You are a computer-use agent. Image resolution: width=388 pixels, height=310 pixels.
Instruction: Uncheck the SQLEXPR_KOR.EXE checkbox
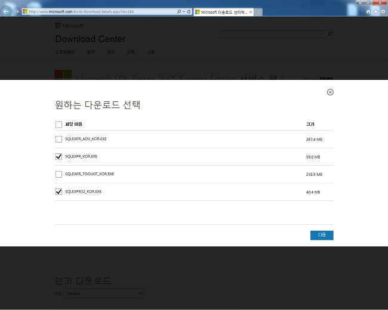coord(58,156)
